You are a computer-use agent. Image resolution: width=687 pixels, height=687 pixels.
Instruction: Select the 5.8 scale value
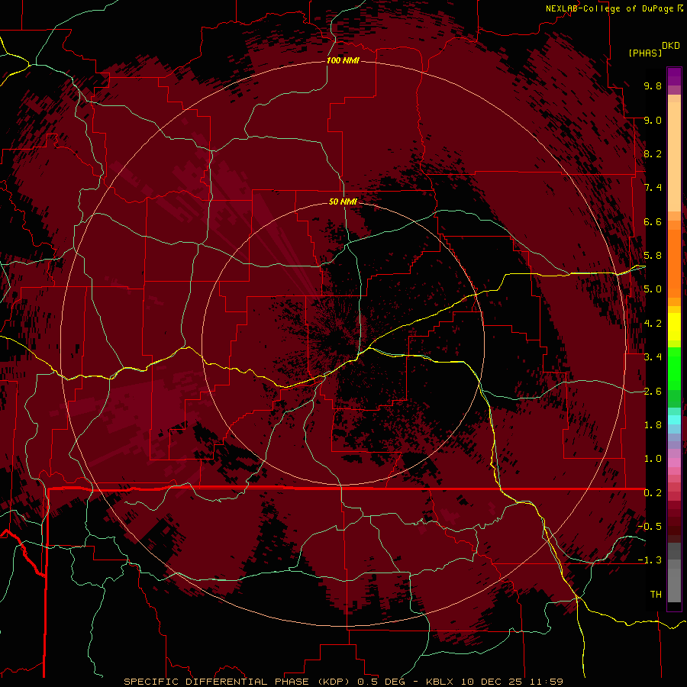[x=653, y=256]
